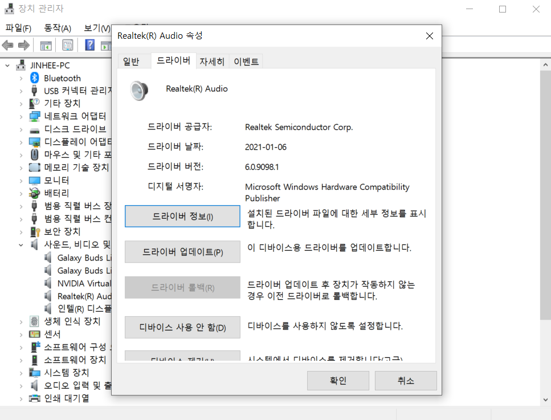Click the Realtek(R) Audio speaker icon in dialog

[139, 91]
